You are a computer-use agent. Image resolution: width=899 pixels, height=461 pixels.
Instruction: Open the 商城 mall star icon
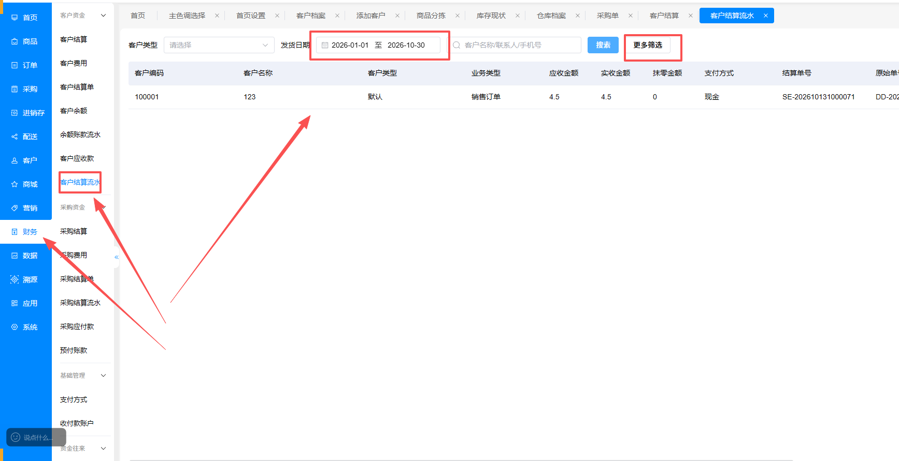tap(15, 184)
